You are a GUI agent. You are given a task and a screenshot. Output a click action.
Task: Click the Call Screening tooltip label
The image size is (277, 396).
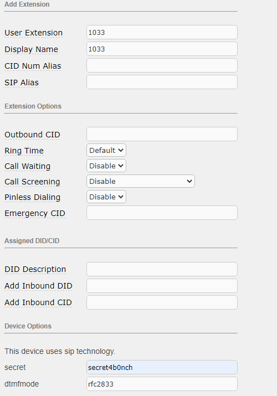(x=32, y=182)
